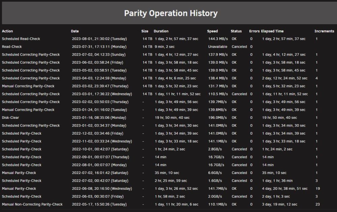This screenshot has height=212, width=337.
Task: Click the date 2023-08-01, 21:30:02 (Tuesday)
Action: (99, 39)
